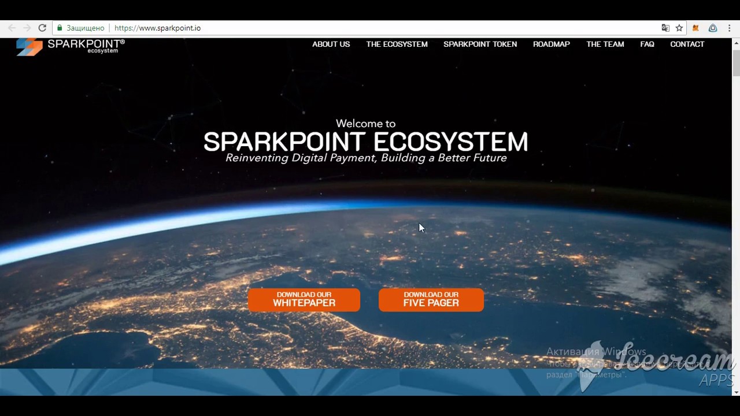
Task: Open THE TEAM page link
Action: click(605, 44)
